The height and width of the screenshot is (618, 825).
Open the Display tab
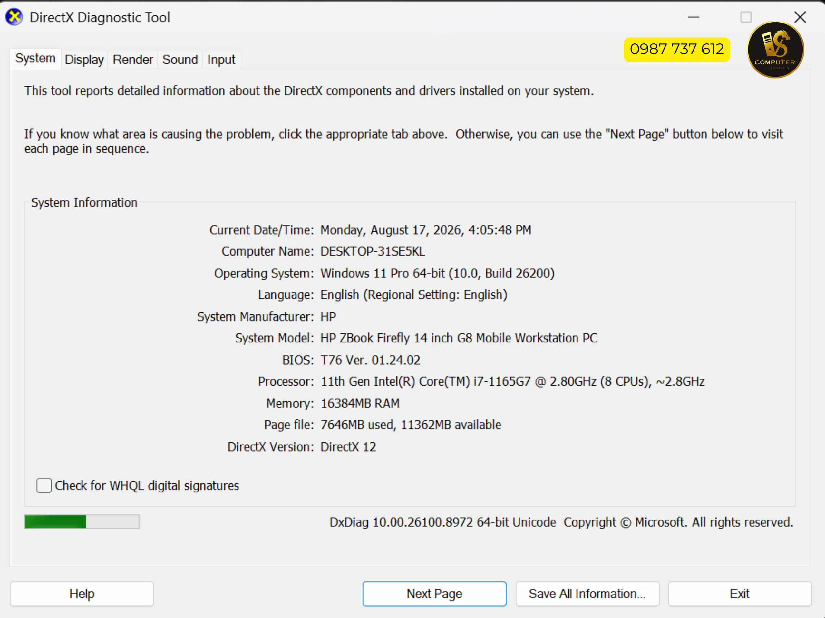(x=84, y=60)
